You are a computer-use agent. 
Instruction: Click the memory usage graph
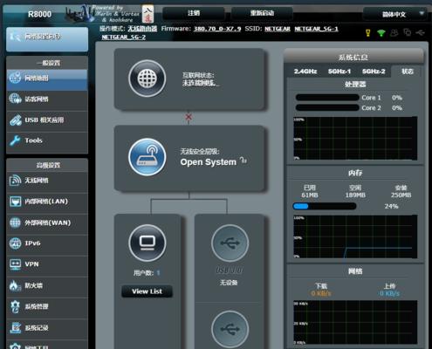tap(355, 236)
